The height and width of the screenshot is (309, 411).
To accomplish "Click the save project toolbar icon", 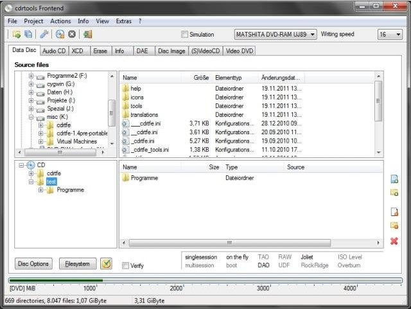I will coord(28,34).
